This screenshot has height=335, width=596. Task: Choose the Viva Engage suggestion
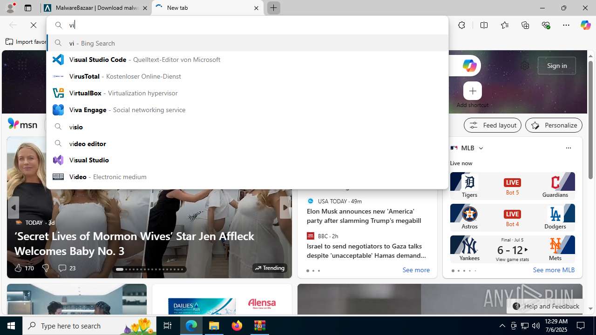click(247, 110)
